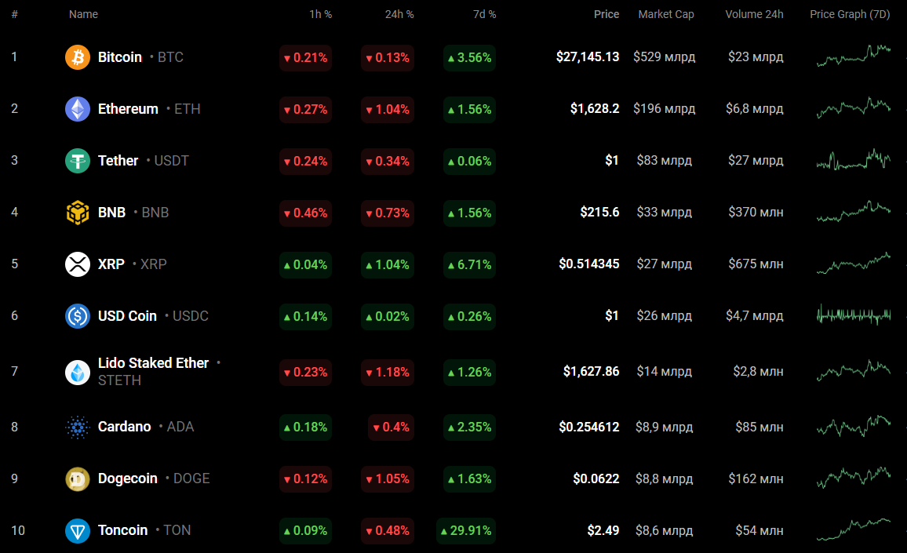This screenshot has width=907, height=553.
Task: Open Bitcoin 7-day price graph
Action: (x=853, y=56)
